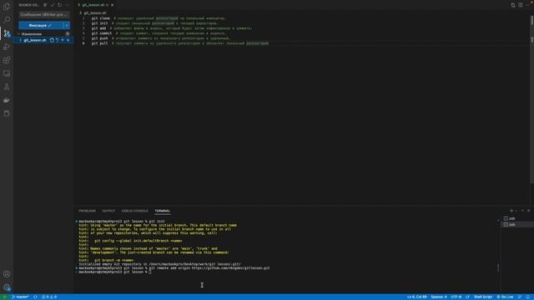The image size is (534, 300).
Task: Click the changes count badge
Action: (68, 34)
